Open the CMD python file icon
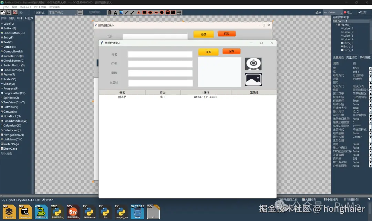 [x=57, y=212]
